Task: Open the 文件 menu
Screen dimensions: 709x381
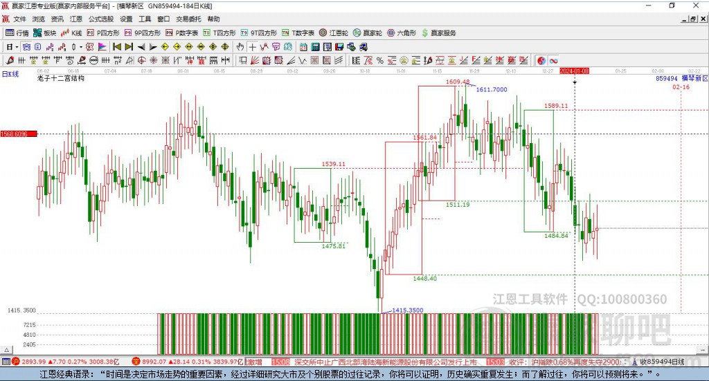Action: click(x=19, y=19)
